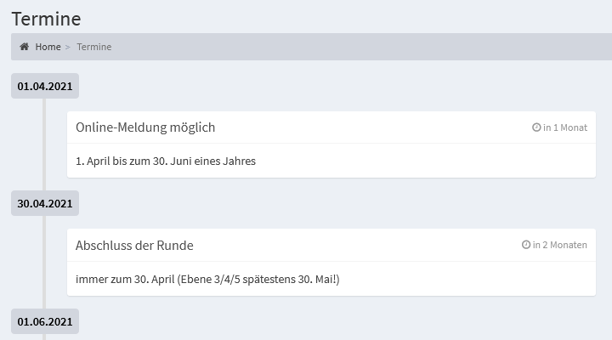Click the 'Online-Meldung möglich' card body
The image size is (612, 340).
point(331,161)
